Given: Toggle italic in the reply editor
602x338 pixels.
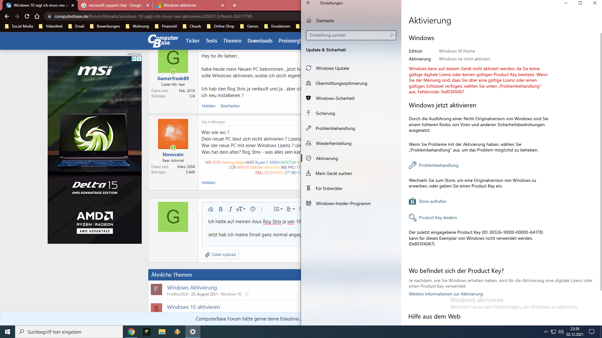Looking at the screenshot, I should 230,209.
